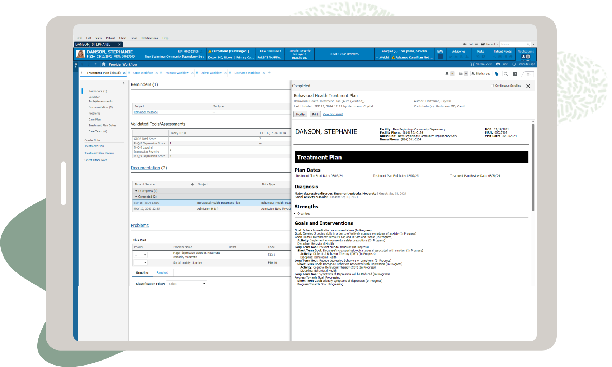Close the Completed document panel with X
Image resolution: width=612 pixels, height=367 pixels.
[x=528, y=86]
